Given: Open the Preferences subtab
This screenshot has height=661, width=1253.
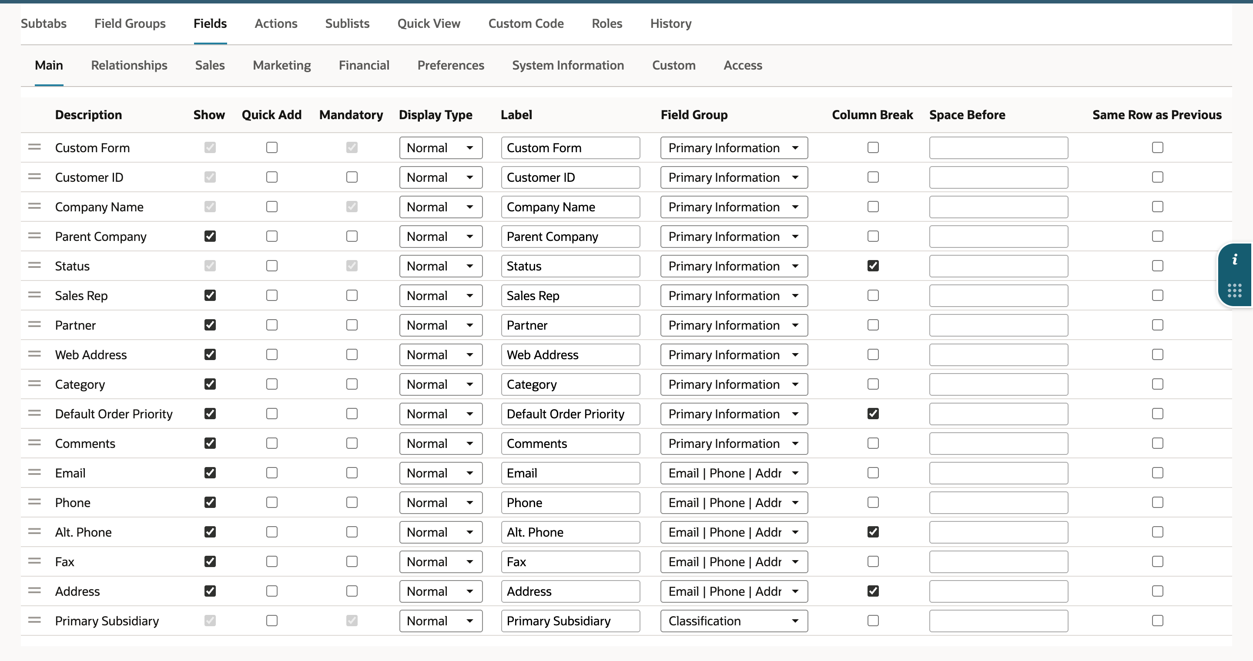Looking at the screenshot, I should (x=450, y=65).
